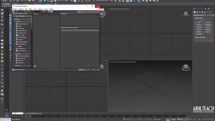This screenshot has width=215, height=121.
Task: Select the Shellac material entry
Action: [23, 46]
